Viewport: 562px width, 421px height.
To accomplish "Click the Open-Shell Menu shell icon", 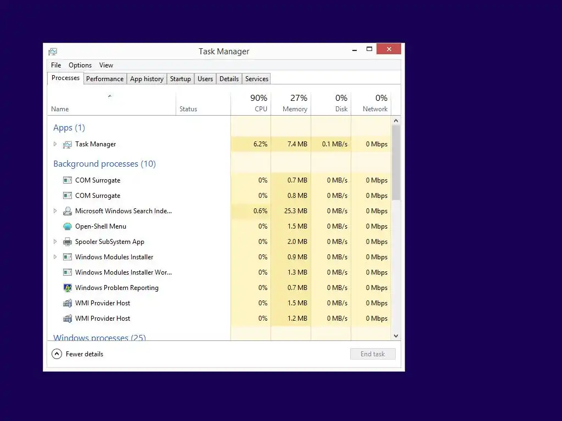I will point(68,226).
